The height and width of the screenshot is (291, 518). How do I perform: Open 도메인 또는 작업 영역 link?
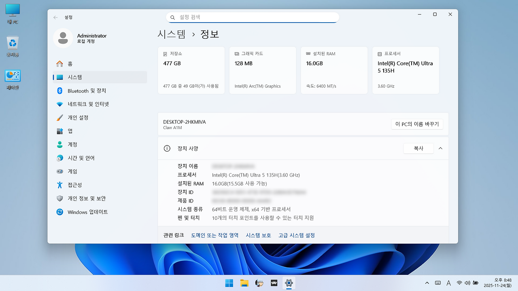(x=215, y=235)
